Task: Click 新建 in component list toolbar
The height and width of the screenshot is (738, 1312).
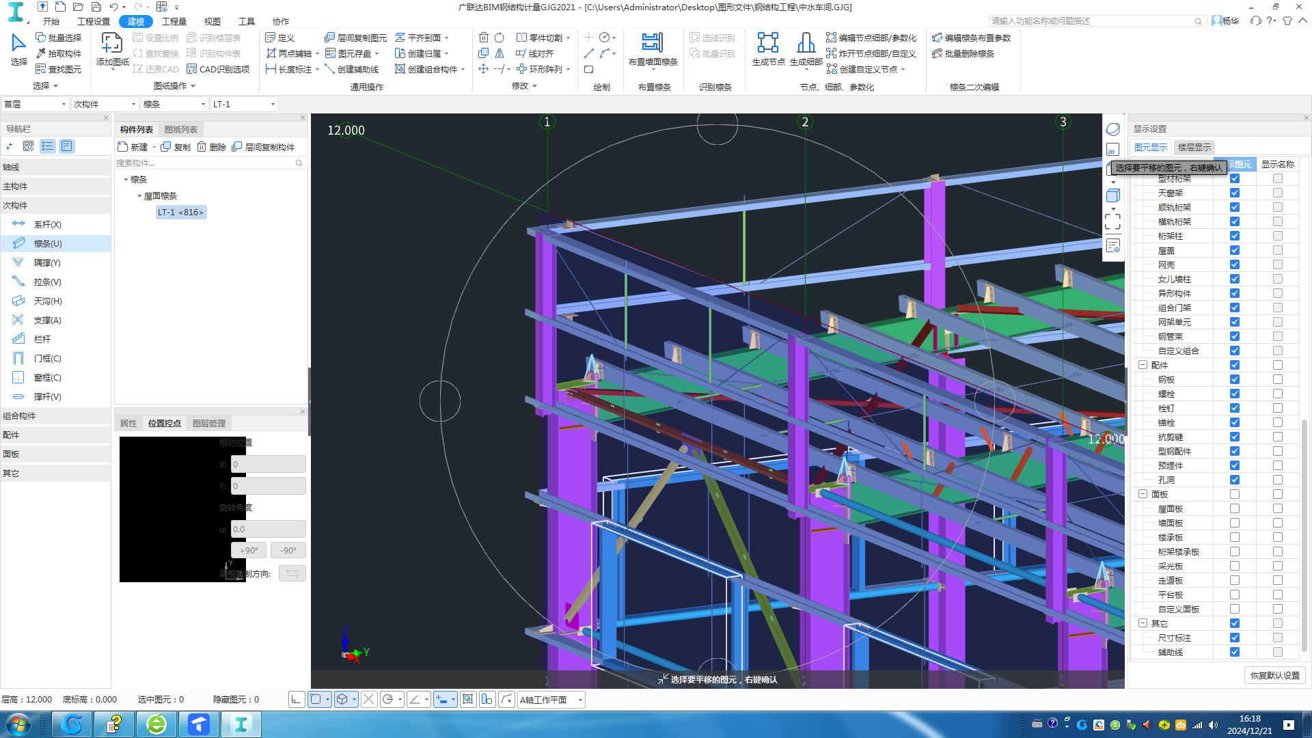Action: point(133,147)
